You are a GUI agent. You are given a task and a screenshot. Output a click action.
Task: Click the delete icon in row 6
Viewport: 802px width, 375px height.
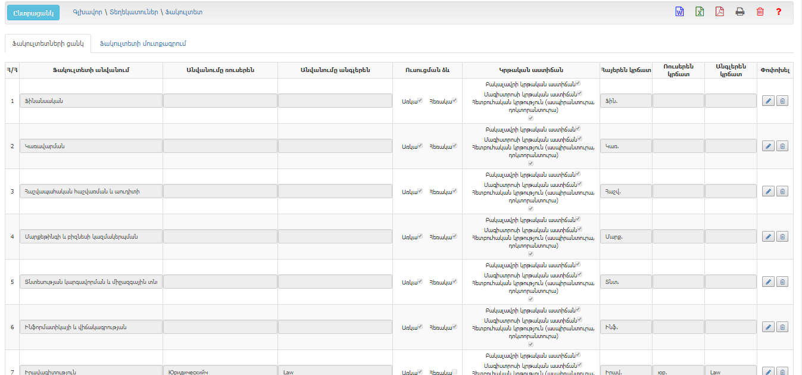(782, 327)
